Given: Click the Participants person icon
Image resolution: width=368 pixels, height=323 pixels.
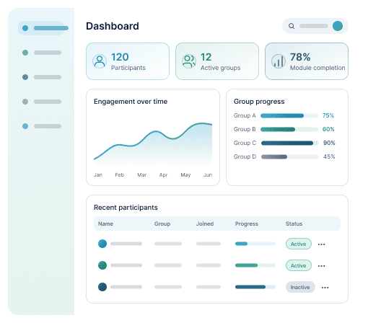Looking at the screenshot, I should [x=100, y=61].
